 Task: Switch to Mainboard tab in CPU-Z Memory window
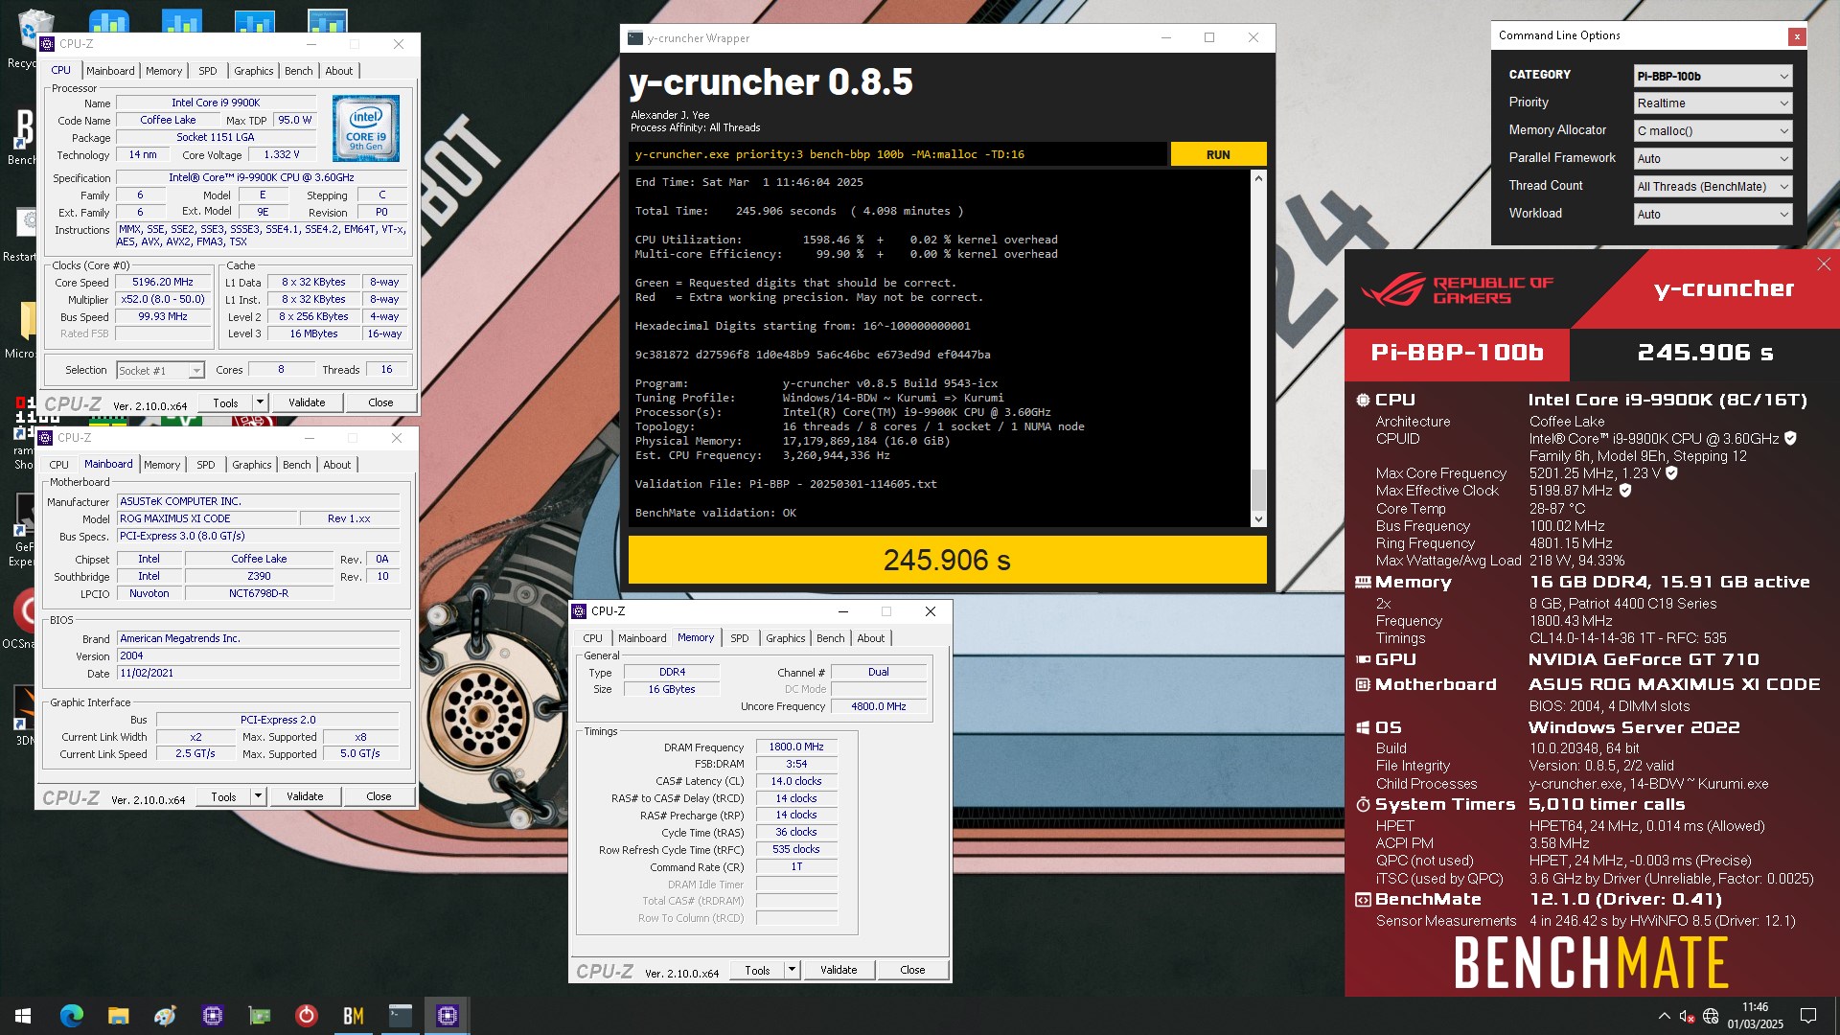(642, 638)
